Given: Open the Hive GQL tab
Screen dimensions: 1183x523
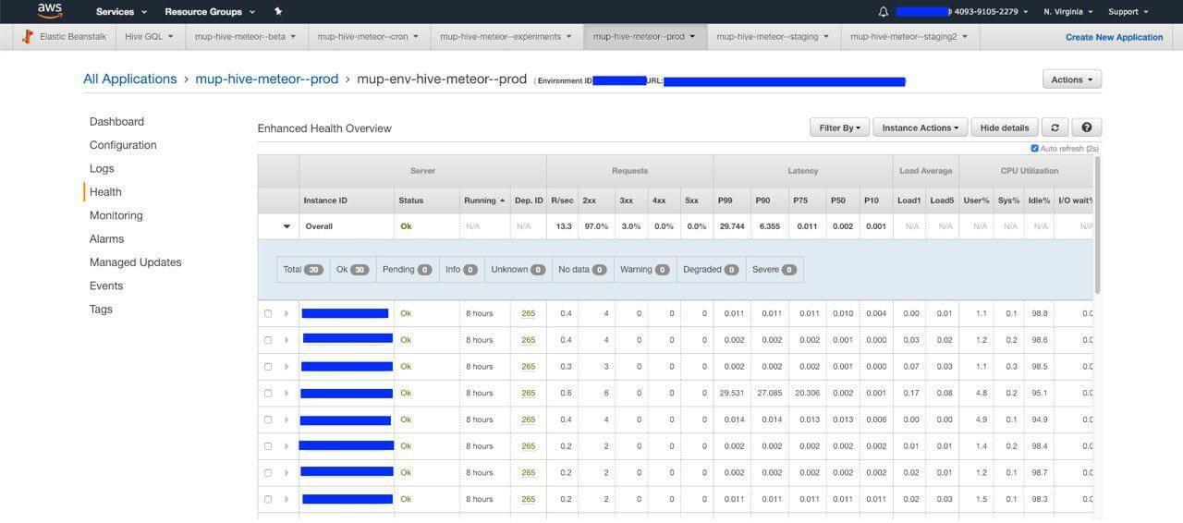Looking at the screenshot, I should (x=149, y=37).
